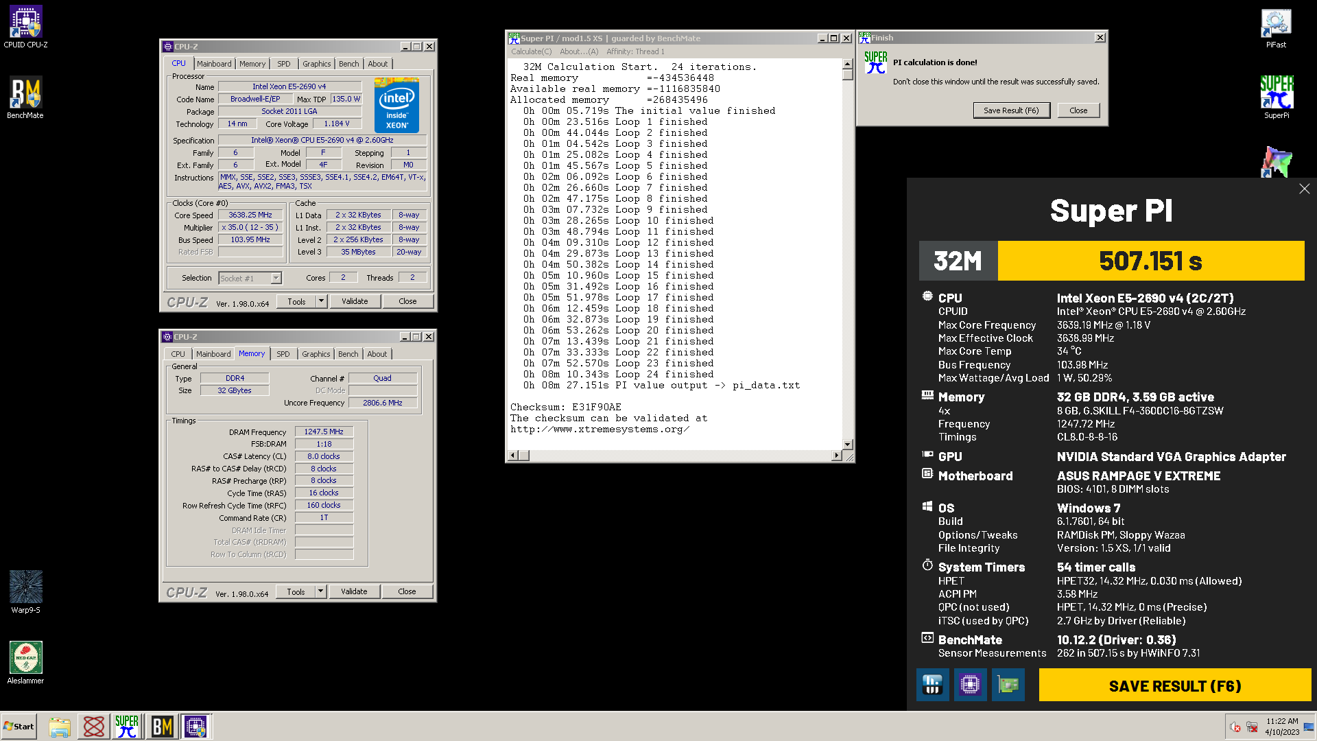Click the Super PI scroll-down arrow
The width and height of the screenshot is (1317, 741).
[x=847, y=445]
